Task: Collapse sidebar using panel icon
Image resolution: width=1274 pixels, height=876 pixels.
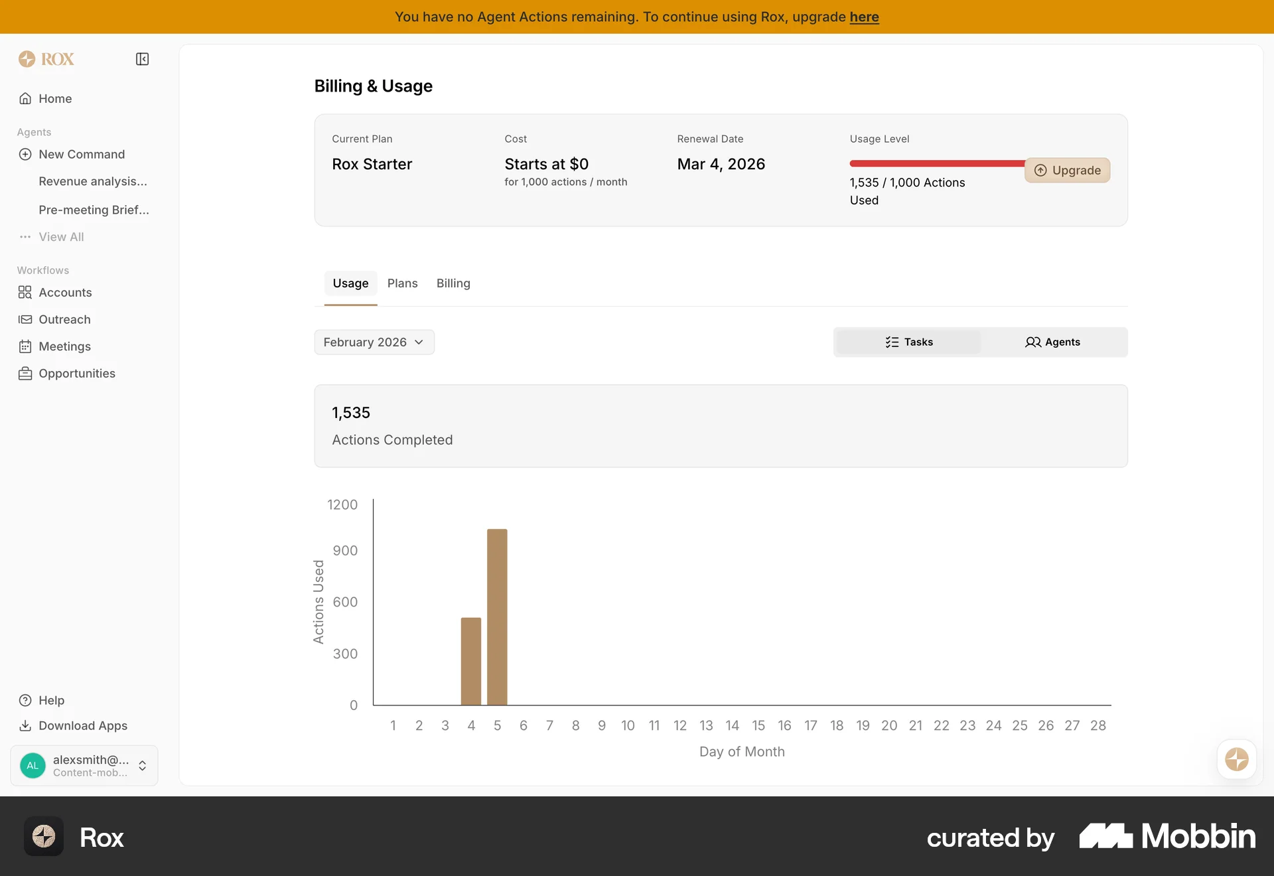Action: click(142, 58)
